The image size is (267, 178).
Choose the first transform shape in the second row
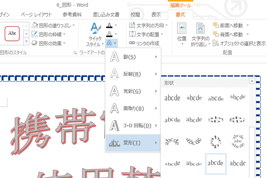click(x=172, y=120)
